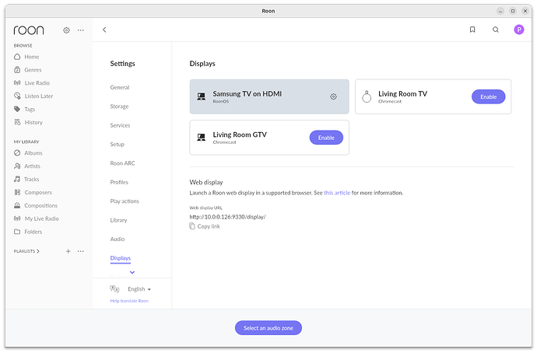Click the Compositions icon
537x353 pixels.
(x=17, y=205)
